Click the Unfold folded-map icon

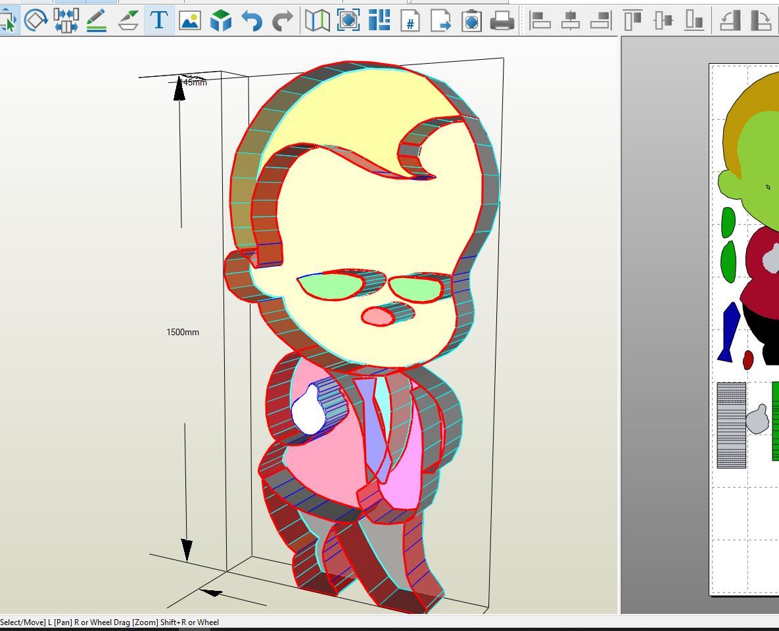pyautogui.click(x=318, y=21)
